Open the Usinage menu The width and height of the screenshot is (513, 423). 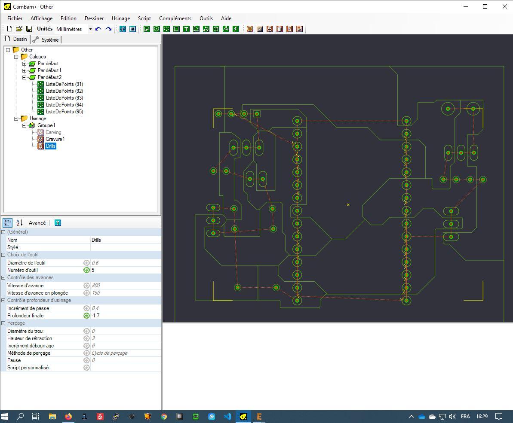(120, 18)
